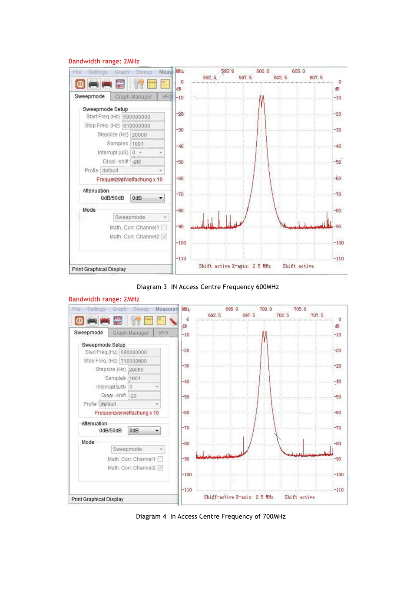The height and width of the screenshot is (589, 417).
Task: Click the power icon in the 600MHz window
Action: coord(80,84)
